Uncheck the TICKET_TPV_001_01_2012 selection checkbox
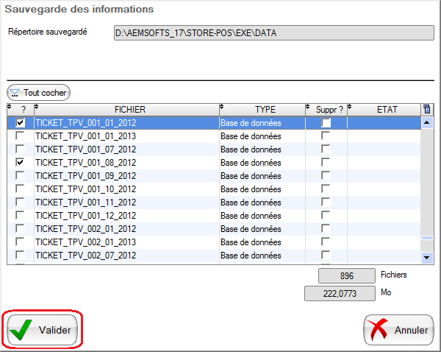Screen dimensions: 441x352 [x=21, y=123]
